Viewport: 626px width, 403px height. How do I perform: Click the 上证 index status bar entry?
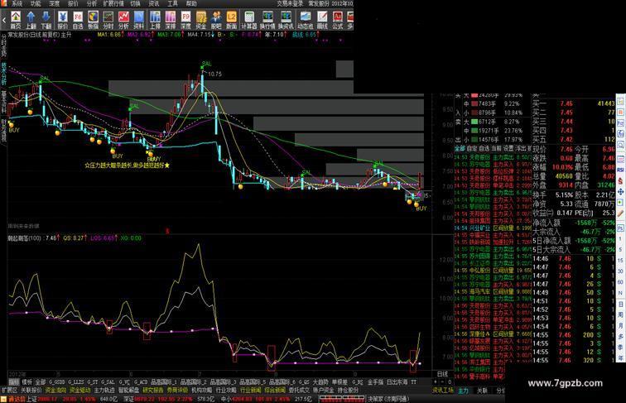tap(62, 399)
